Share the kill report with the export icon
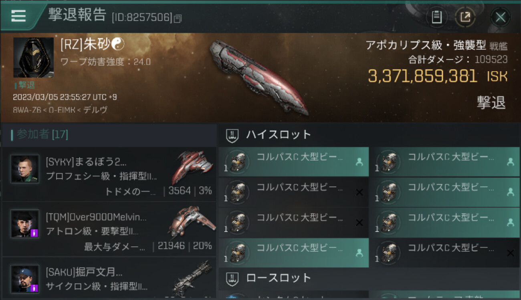 click(465, 17)
